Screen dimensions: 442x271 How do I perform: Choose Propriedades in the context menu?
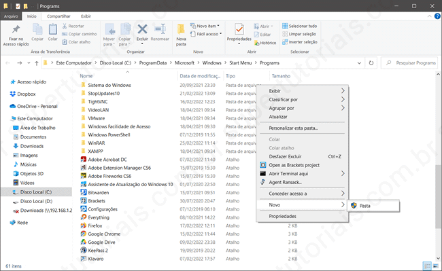pos(302,217)
